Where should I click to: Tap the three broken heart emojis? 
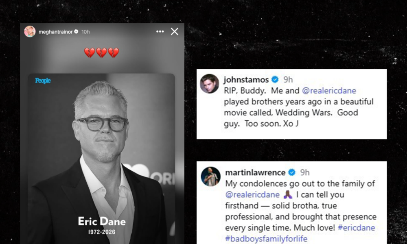pyautogui.click(x=101, y=52)
